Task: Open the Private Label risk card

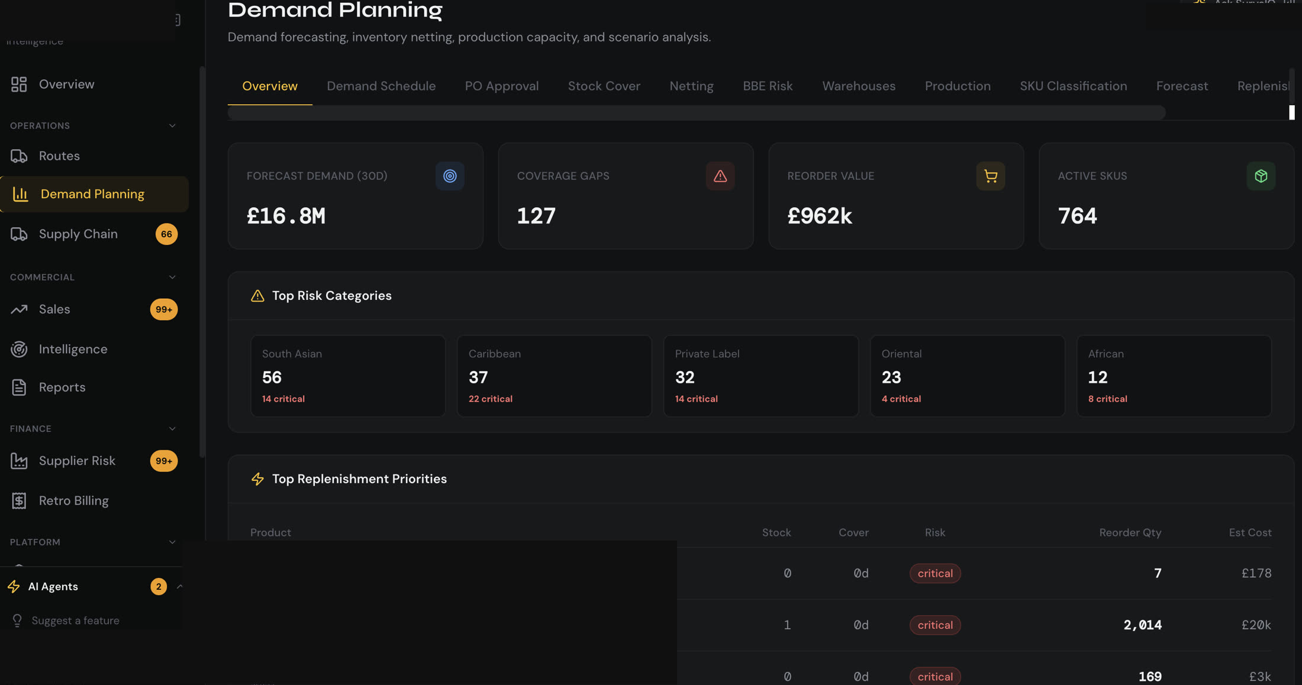Action: [x=761, y=376]
